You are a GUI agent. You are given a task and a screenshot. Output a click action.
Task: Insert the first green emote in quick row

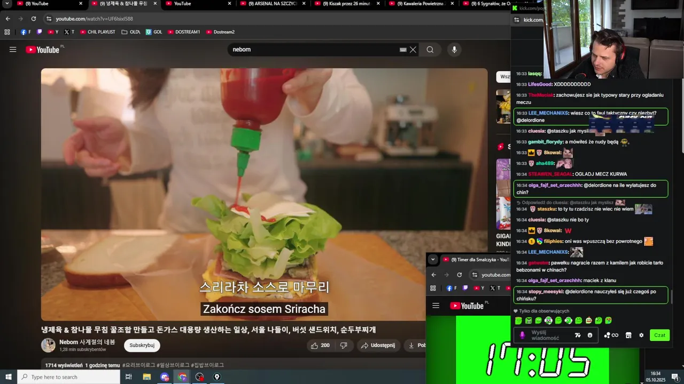518,321
